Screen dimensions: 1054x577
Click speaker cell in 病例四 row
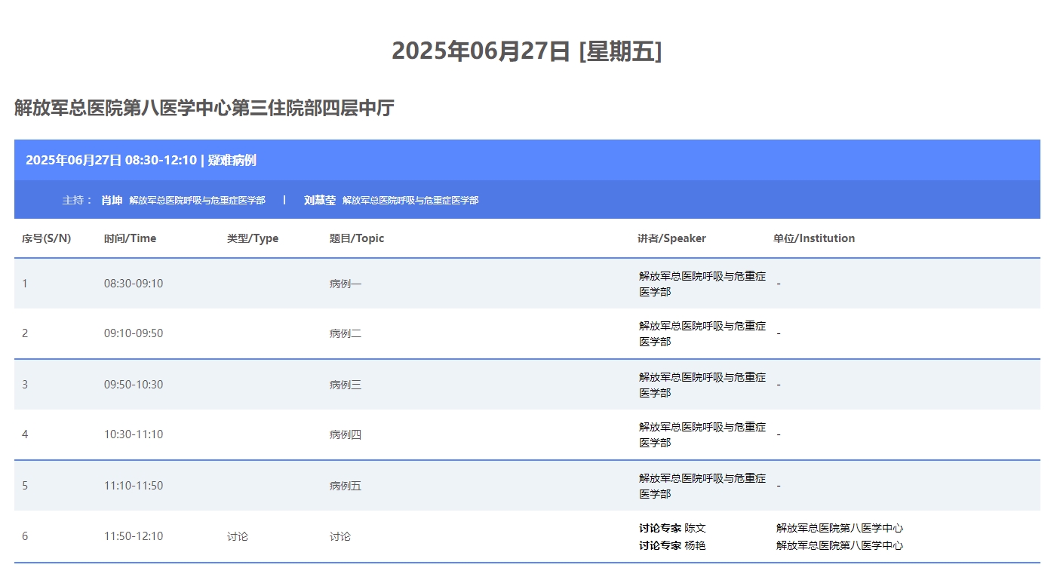click(702, 434)
